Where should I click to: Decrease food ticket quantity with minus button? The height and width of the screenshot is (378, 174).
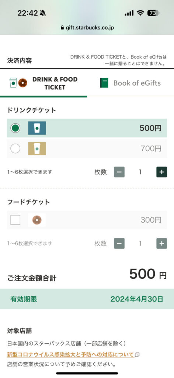click(119, 244)
